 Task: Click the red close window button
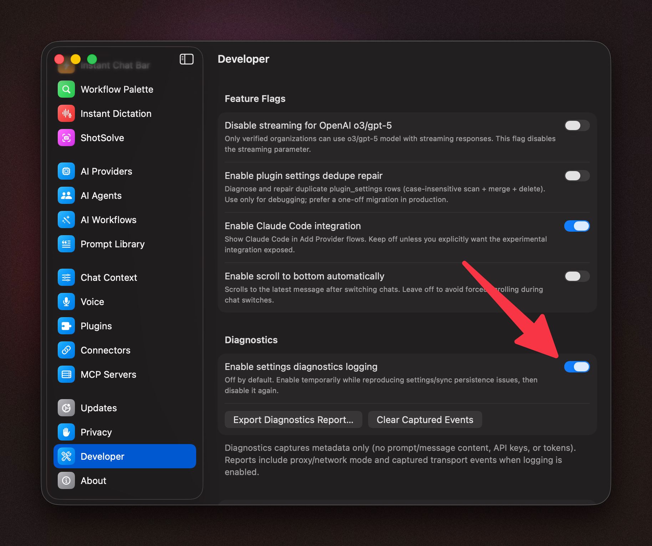59,59
